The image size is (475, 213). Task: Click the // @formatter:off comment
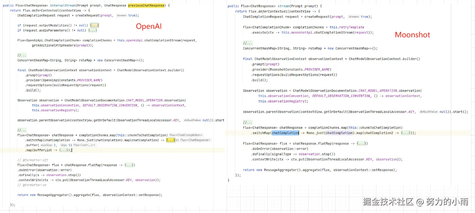tap(33, 160)
